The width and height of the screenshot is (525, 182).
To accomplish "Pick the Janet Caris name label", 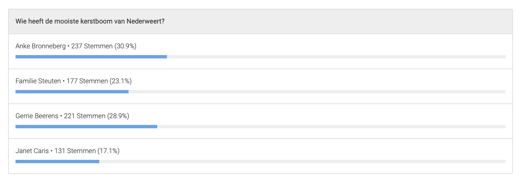I will (32, 151).
